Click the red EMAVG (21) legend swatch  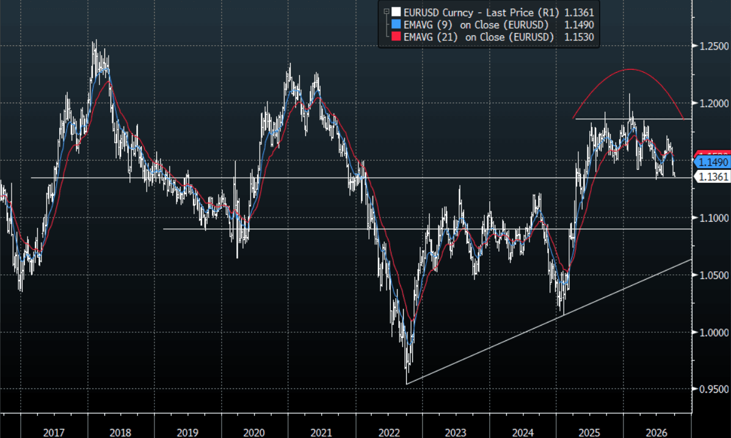(396, 37)
